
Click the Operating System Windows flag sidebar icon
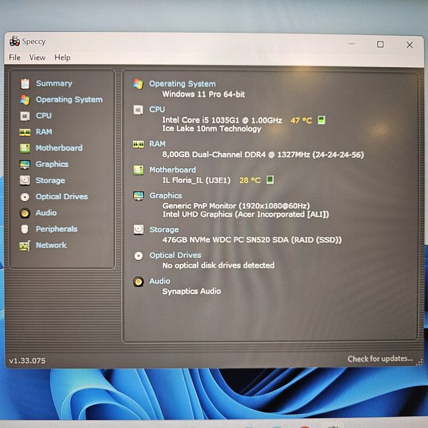(x=25, y=100)
